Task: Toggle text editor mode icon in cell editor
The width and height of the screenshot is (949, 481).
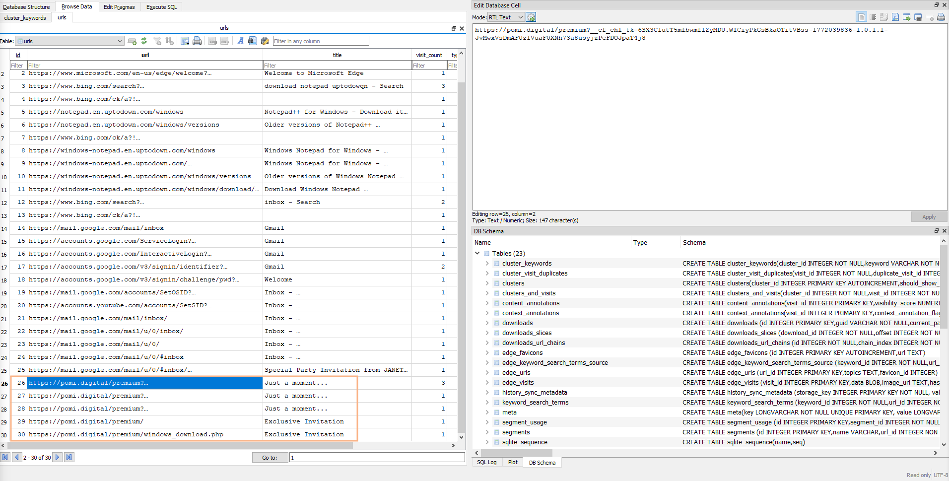Action: coord(861,17)
